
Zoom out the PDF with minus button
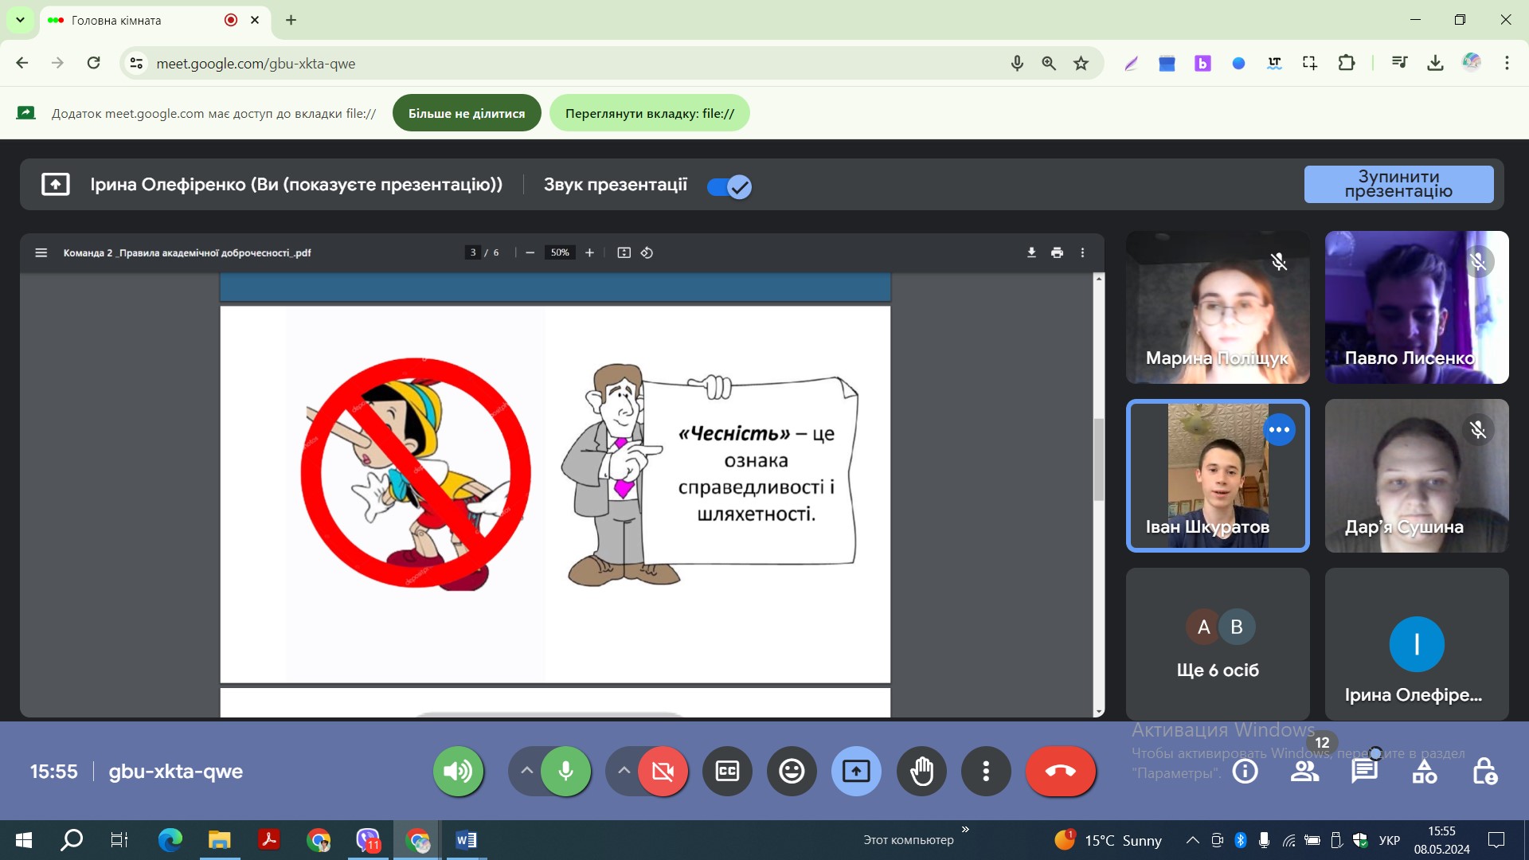point(530,252)
